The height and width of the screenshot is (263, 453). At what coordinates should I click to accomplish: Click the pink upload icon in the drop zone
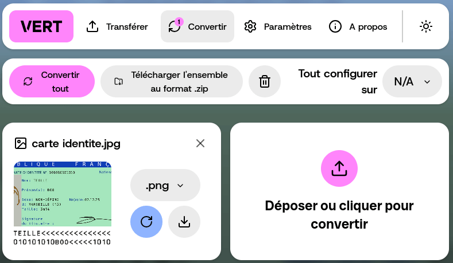339,168
